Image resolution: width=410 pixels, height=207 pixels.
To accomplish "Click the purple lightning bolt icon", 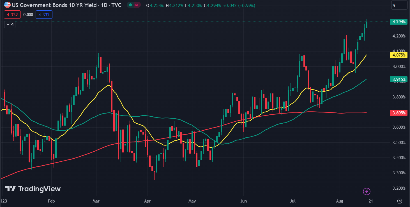I will [x=367, y=191].
